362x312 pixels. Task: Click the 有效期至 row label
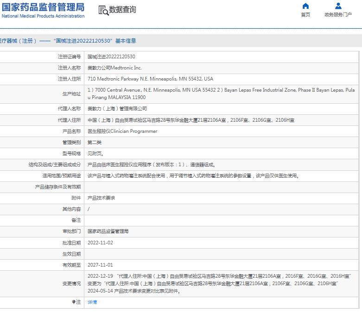pos(71,265)
